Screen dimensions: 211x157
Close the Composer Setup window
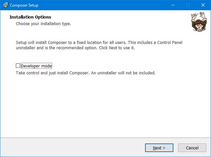[203, 5]
